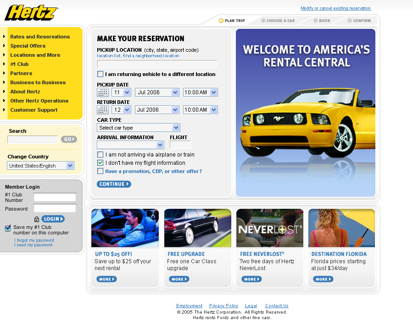Open Have a promotion, CDP, or other offer link
Viewport: 413px width, 331px height.
(154, 171)
